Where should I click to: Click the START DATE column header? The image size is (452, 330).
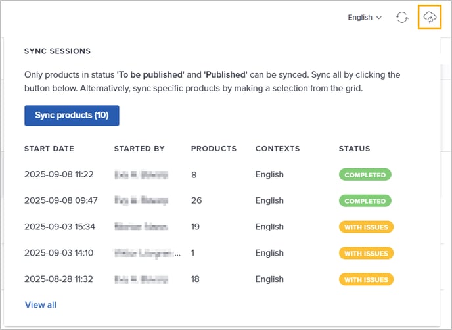tap(49, 149)
